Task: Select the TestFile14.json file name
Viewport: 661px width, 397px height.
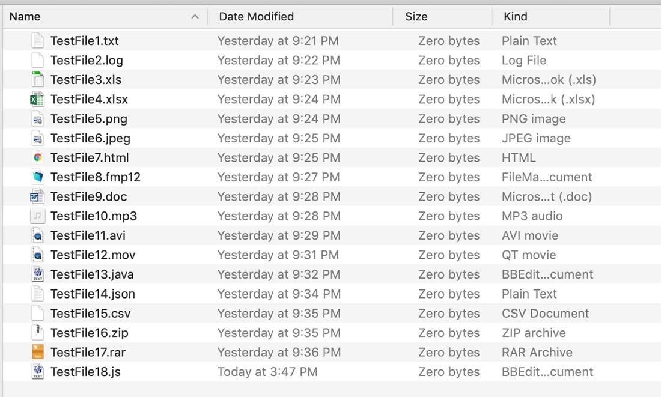Action: click(x=93, y=294)
